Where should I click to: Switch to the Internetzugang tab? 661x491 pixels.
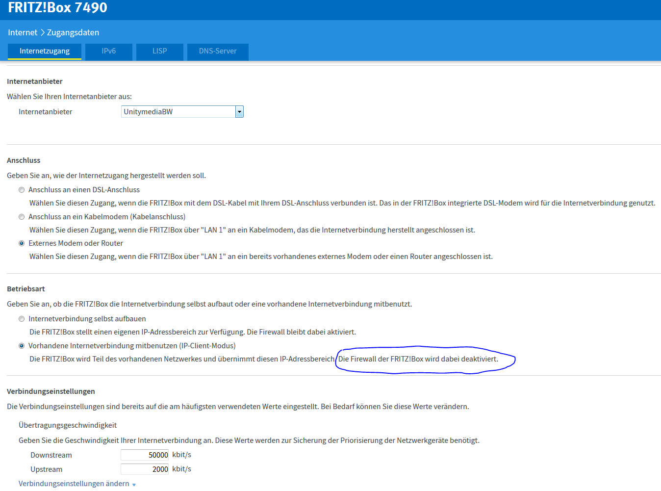(x=45, y=52)
